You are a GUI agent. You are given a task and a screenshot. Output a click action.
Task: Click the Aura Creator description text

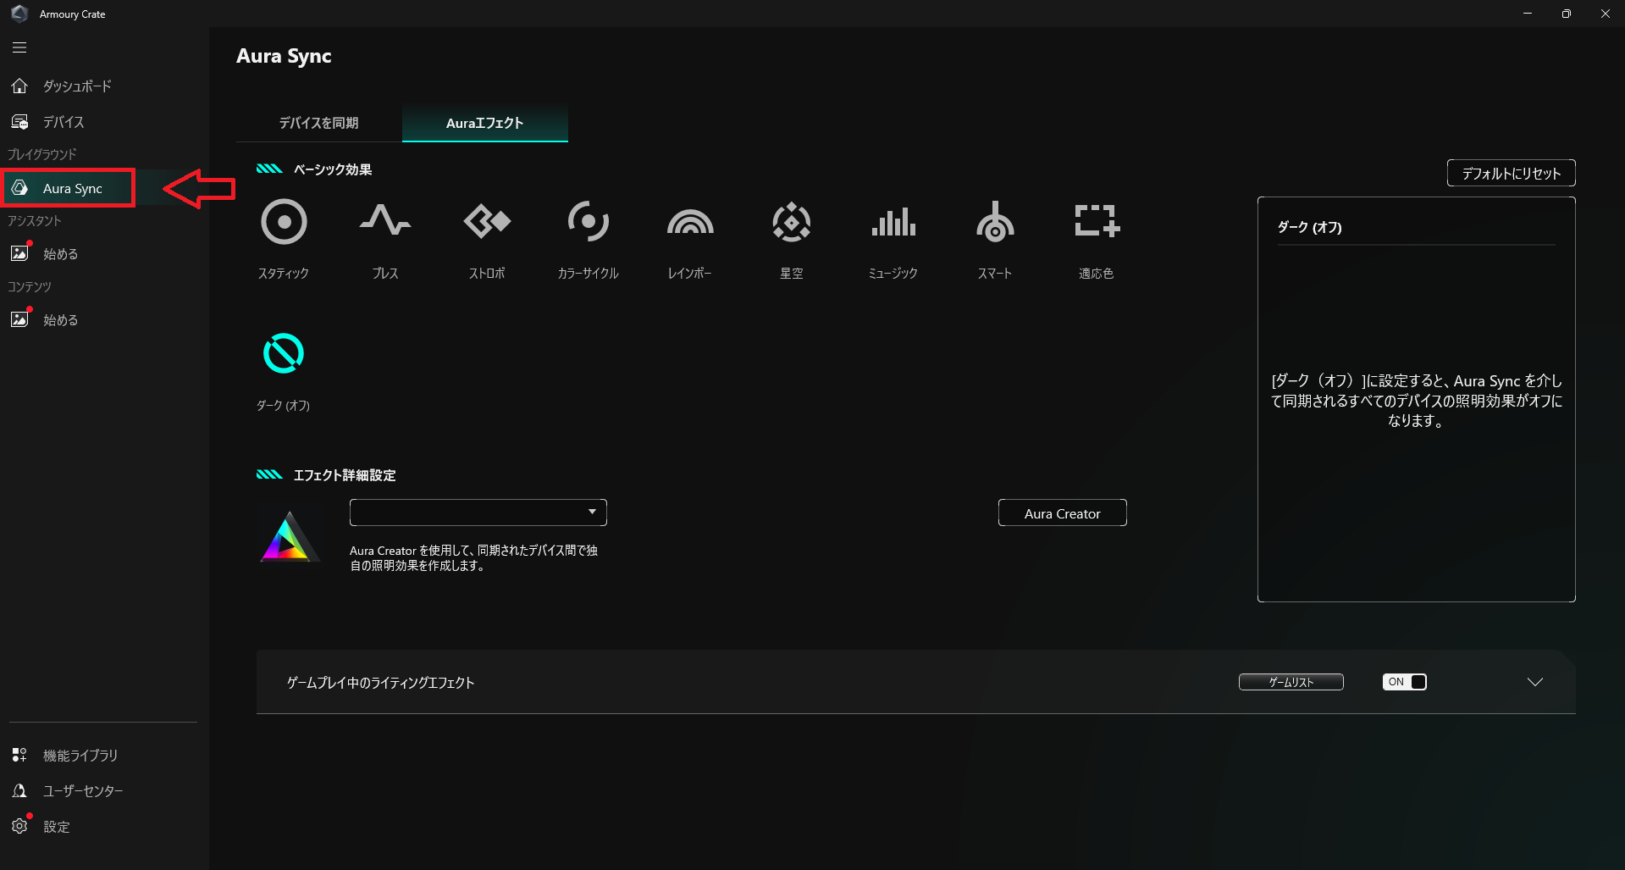click(473, 557)
